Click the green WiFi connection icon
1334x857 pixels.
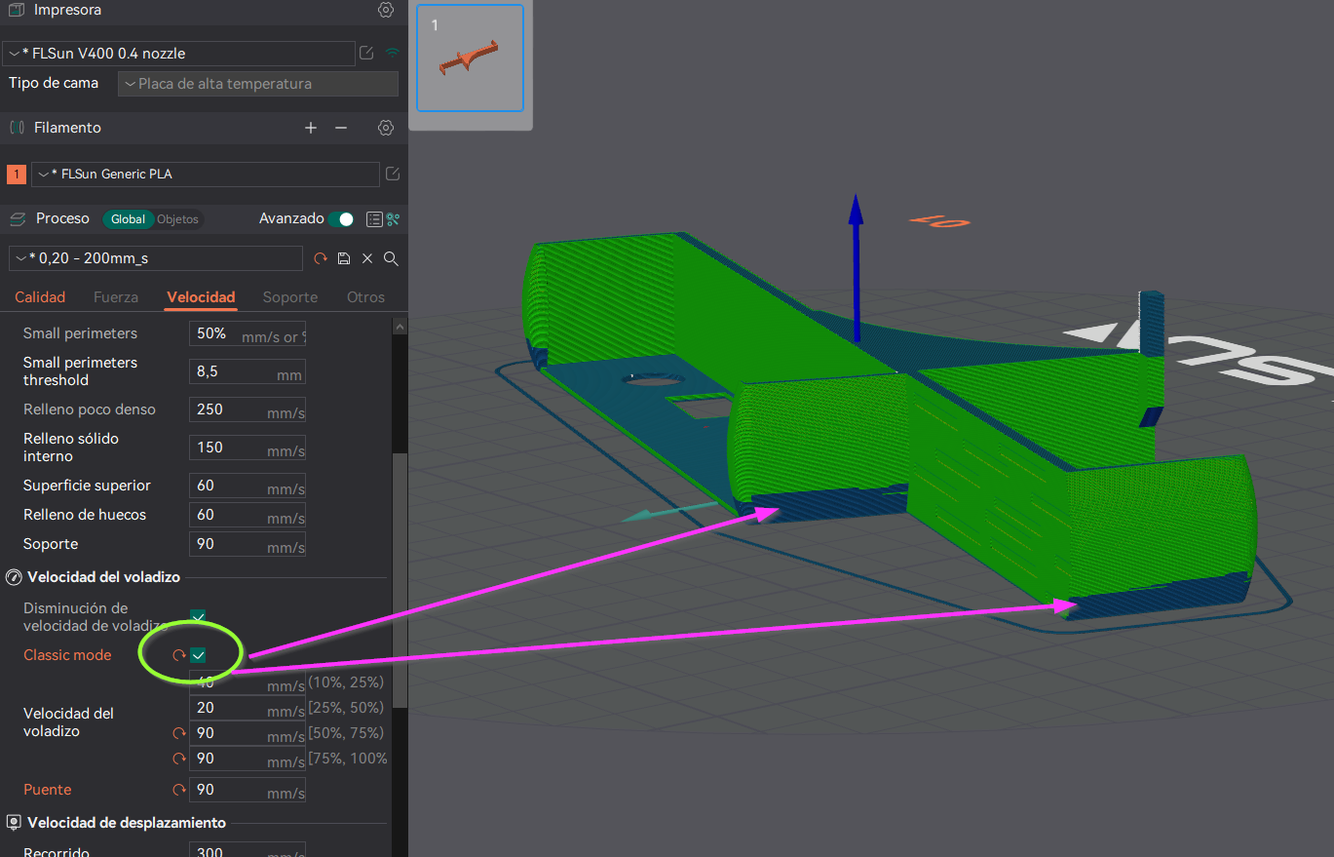pos(393,54)
